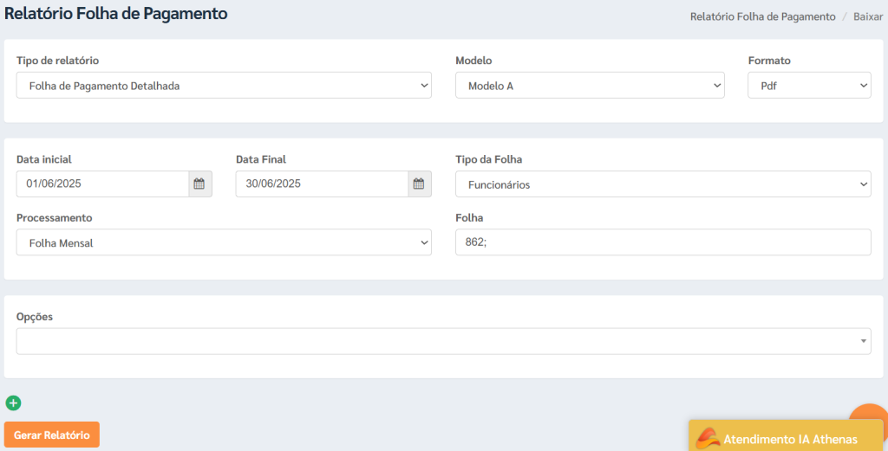Click the Athenas mascot icon
Image resolution: width=888 pixels, height=451 pixels.
[x=708, y=439]
